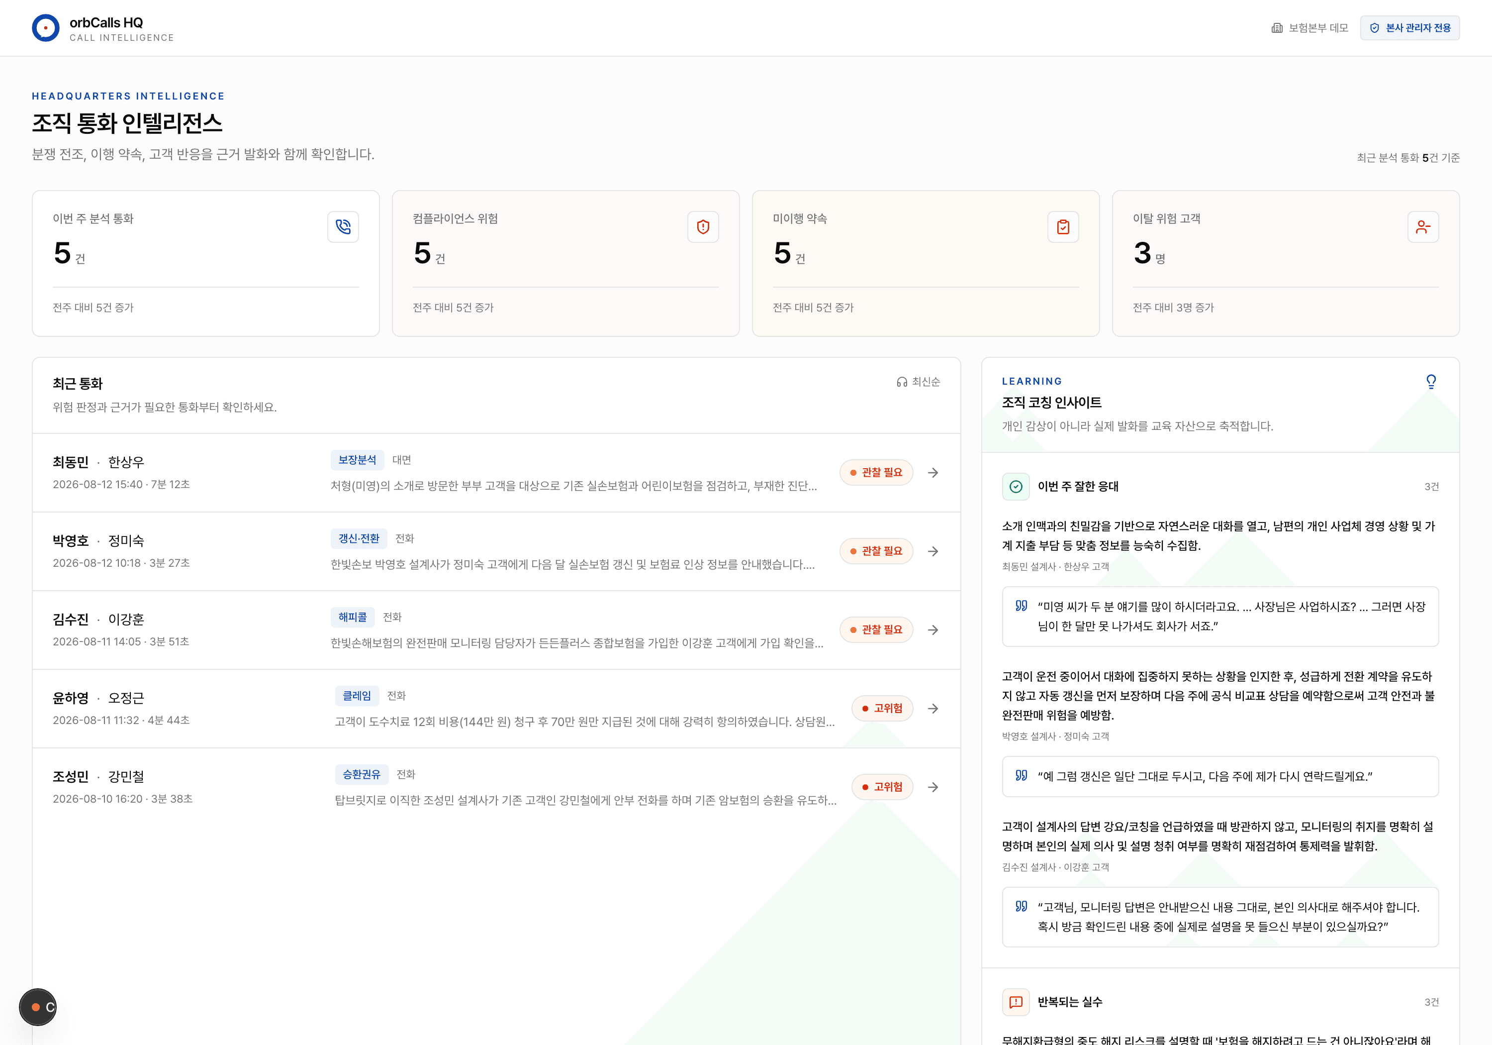This screenshot has height=1045, width=1492.
Task: Click the 클레임 tag
Action: click(x=357, y=696)
